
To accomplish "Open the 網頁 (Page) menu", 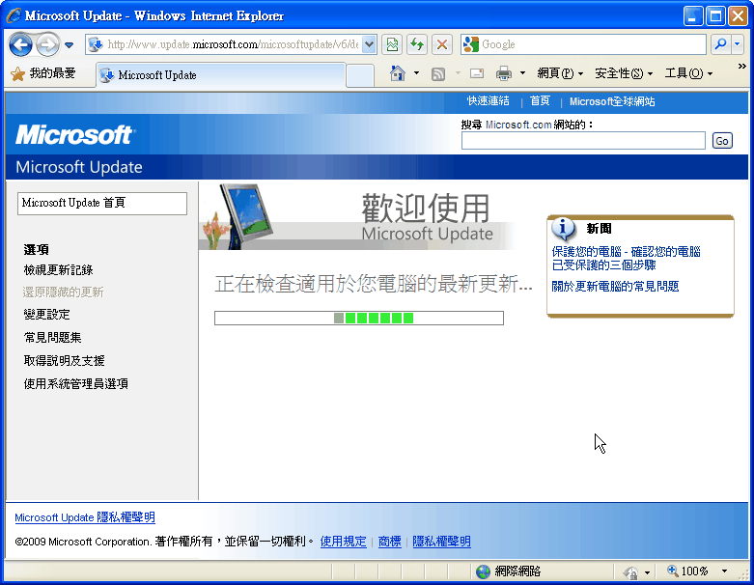I will click(560, 73).
